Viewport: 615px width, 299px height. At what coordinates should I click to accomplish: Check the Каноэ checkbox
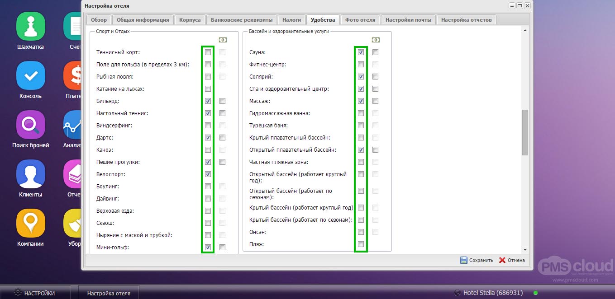[x=208, y=150]
